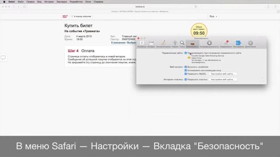Select the Security (Безопасность) preferences tab
Screen dimensions: 280x157
pos(192,44)
